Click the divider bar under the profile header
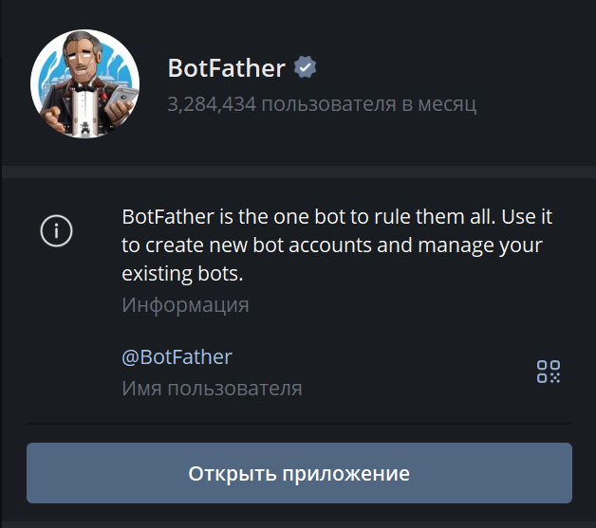 click(x=299, y=172)
